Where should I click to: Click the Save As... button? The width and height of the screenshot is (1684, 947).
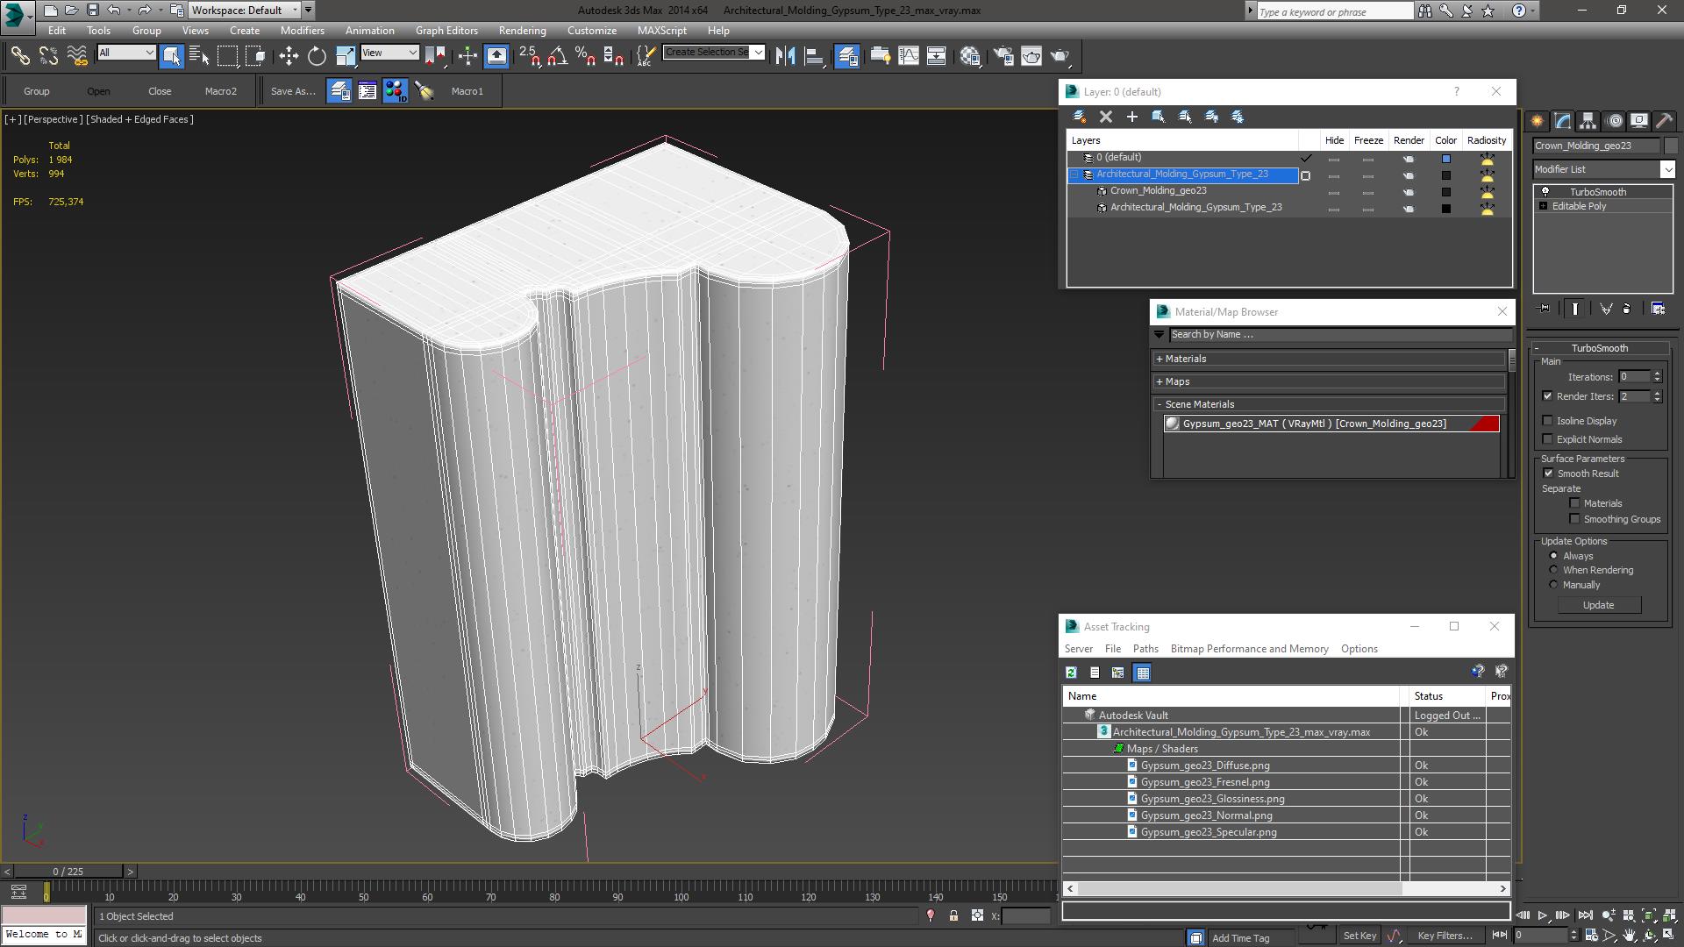tap(293, 91)
